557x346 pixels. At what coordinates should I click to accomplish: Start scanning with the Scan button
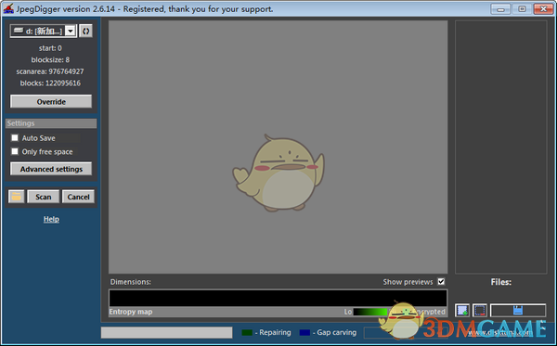(x=43, y=197)
